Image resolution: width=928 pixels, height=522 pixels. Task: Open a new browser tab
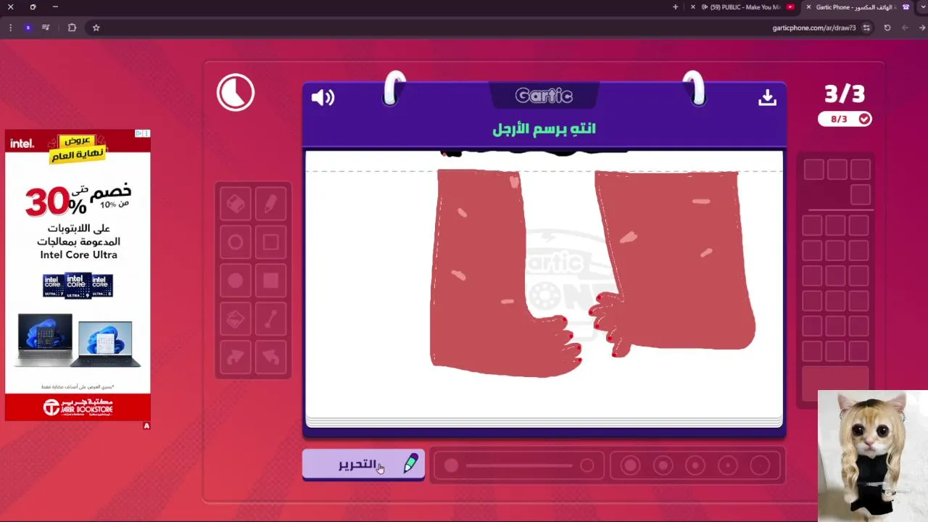[x=675, y=7]
